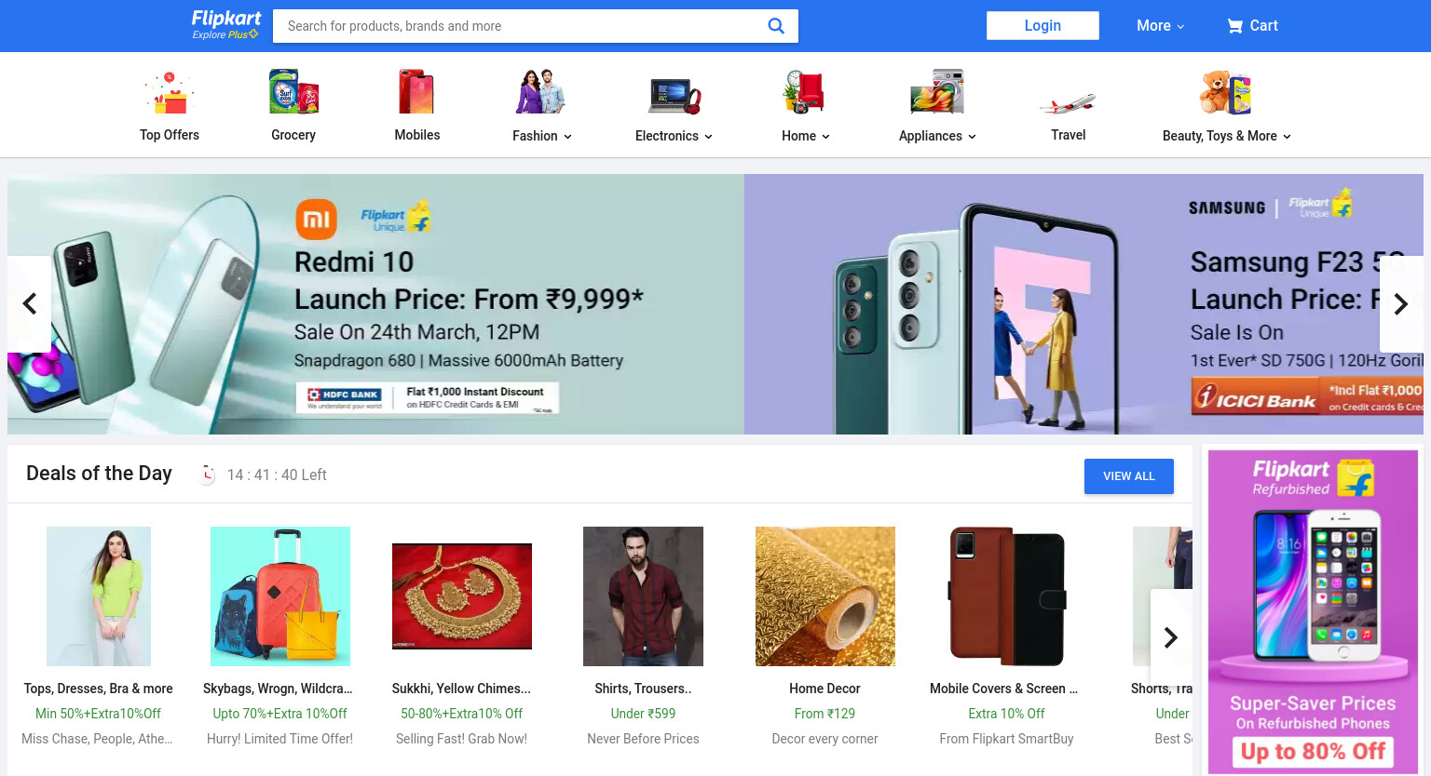Show next banner with right carousel arrow
The image size is (1431, 776).
tap(1400, 304)
